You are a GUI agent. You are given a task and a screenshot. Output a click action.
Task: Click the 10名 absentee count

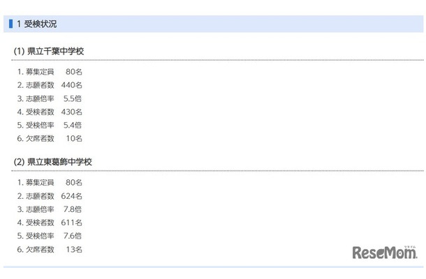[x=74, y=138]
